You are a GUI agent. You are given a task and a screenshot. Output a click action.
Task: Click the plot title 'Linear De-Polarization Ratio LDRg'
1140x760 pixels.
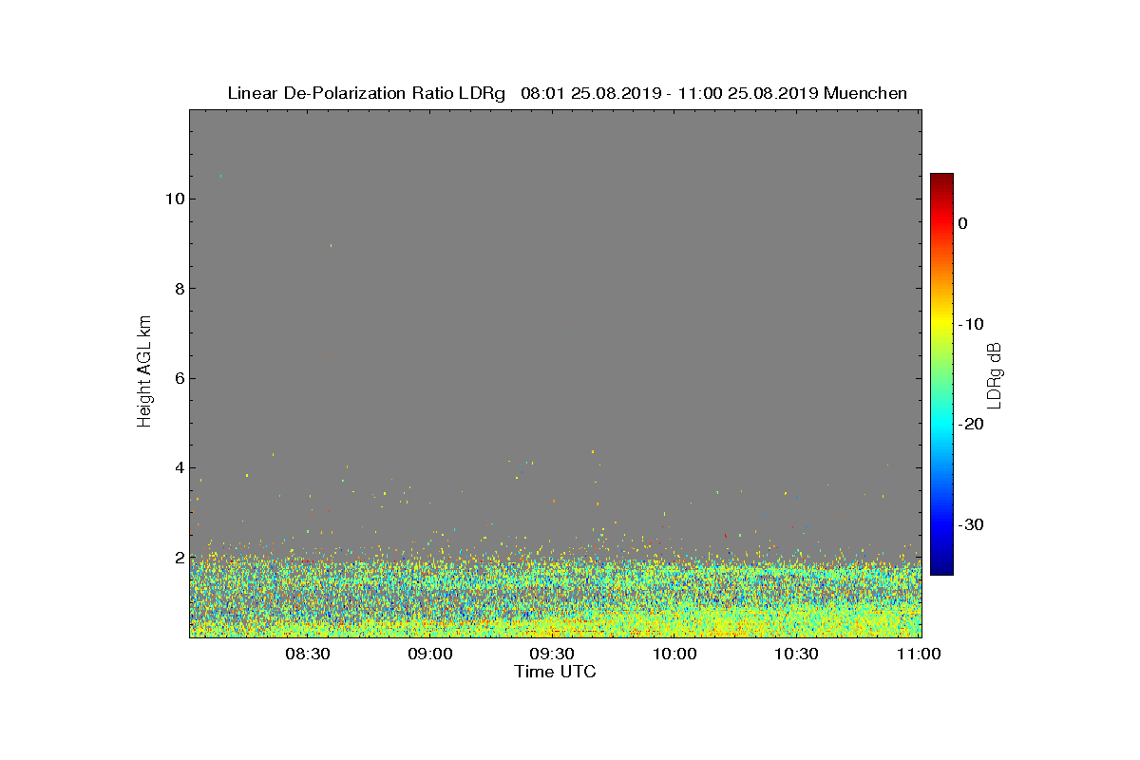click(x=366, y=93)
